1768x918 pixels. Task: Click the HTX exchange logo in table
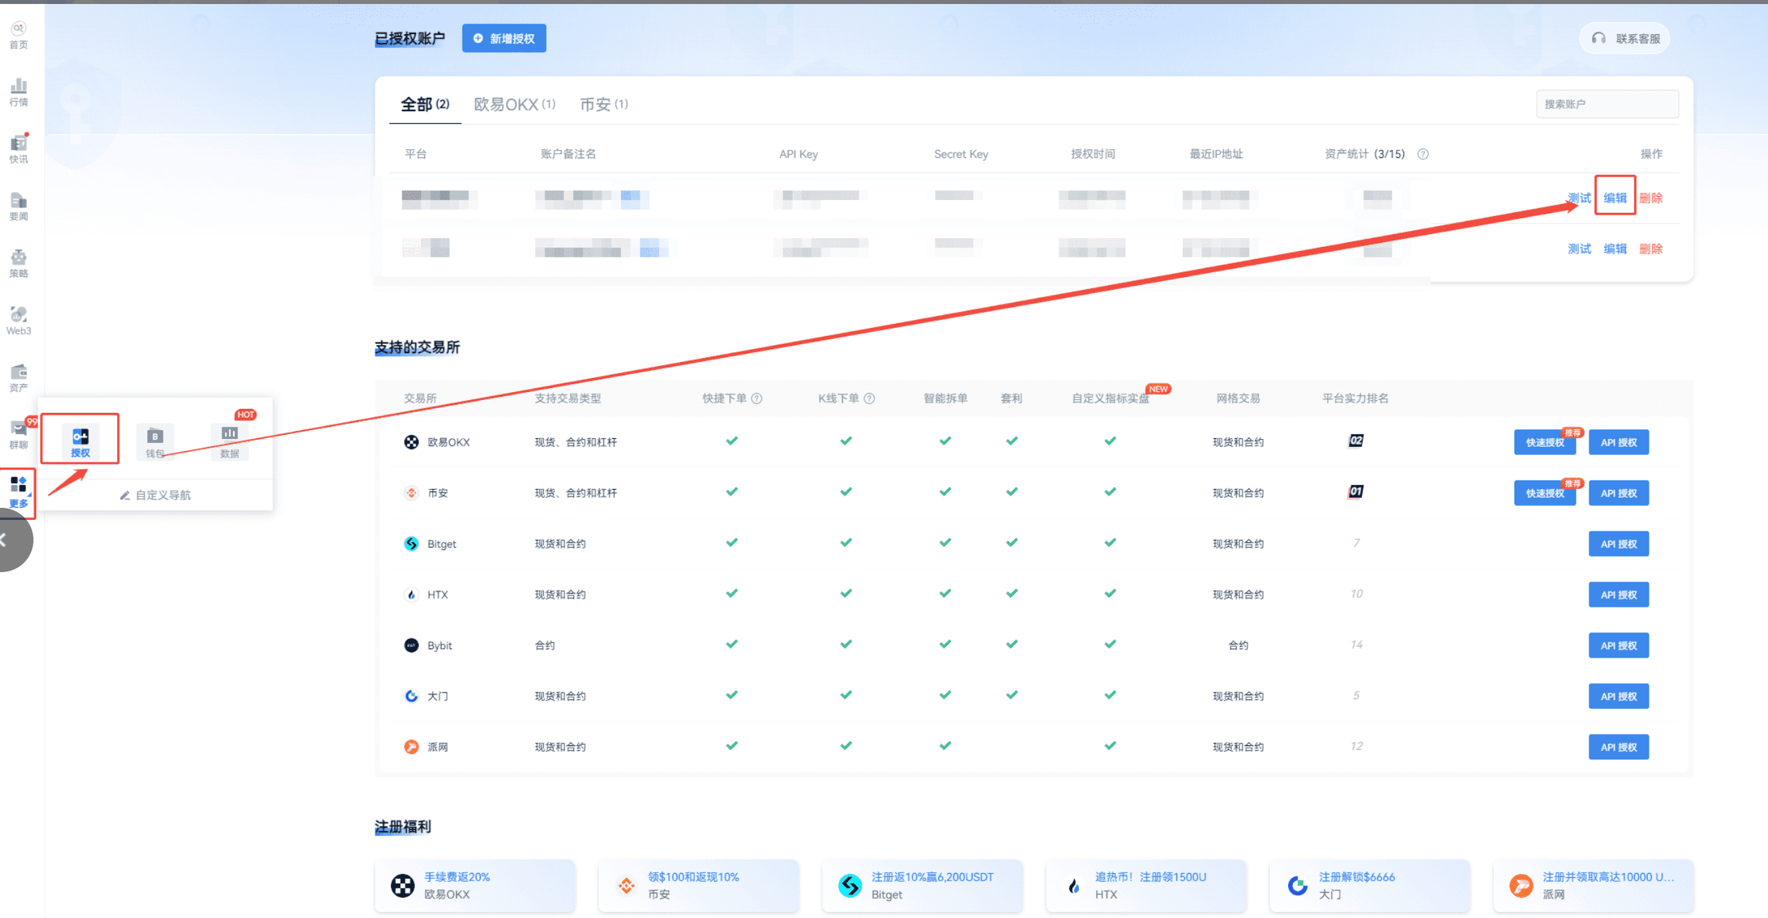(x=411, y=594)
